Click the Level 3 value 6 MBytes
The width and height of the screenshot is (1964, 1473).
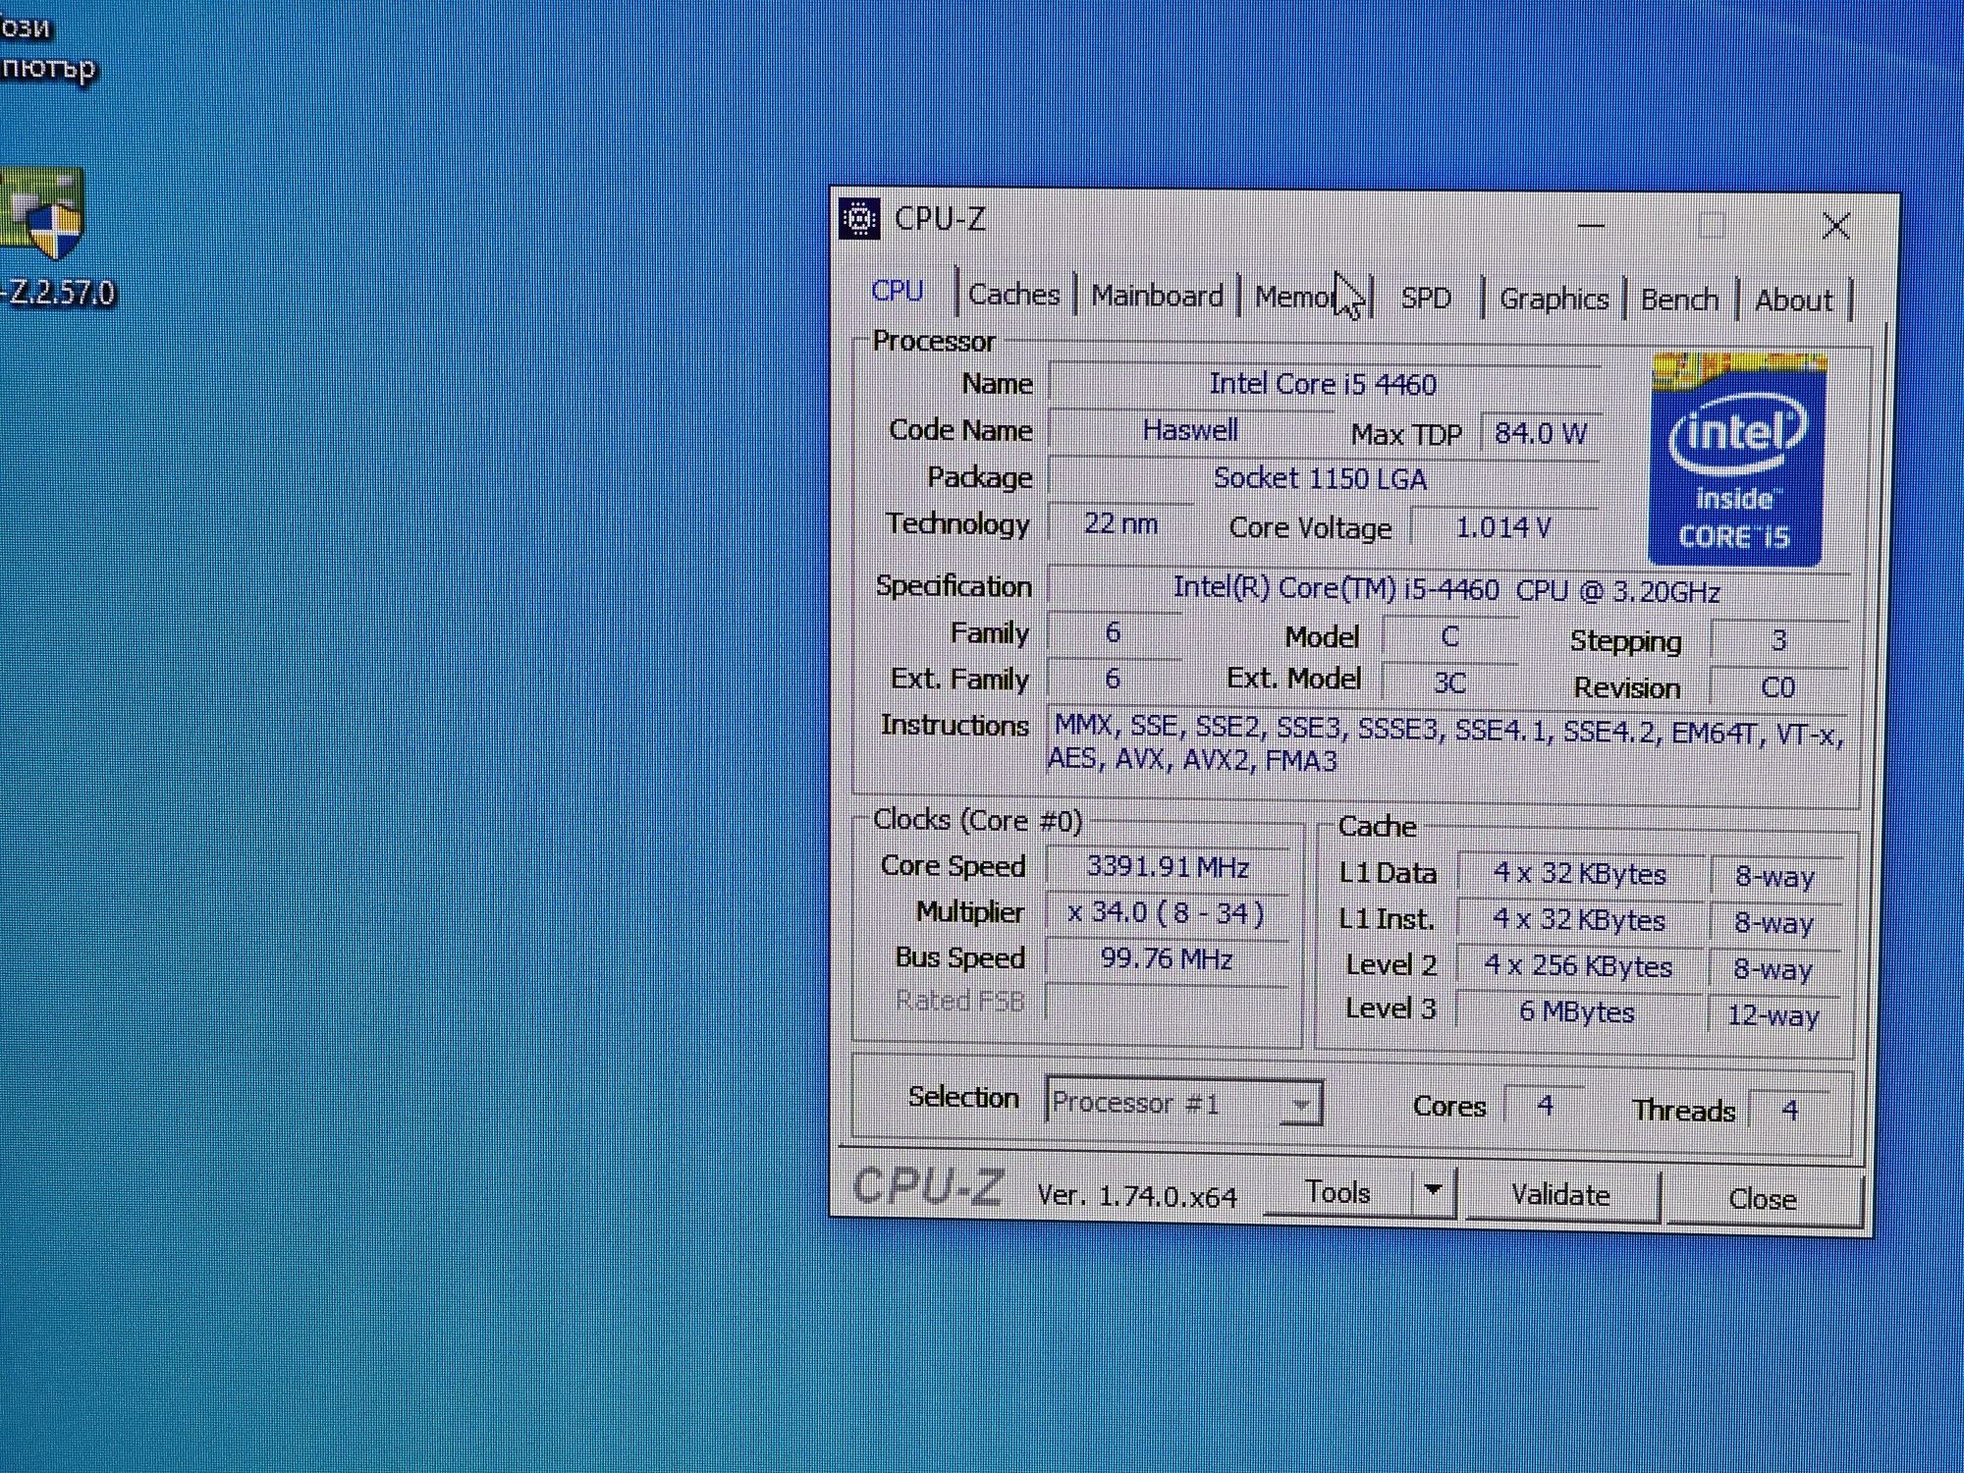point(1577,1012)
